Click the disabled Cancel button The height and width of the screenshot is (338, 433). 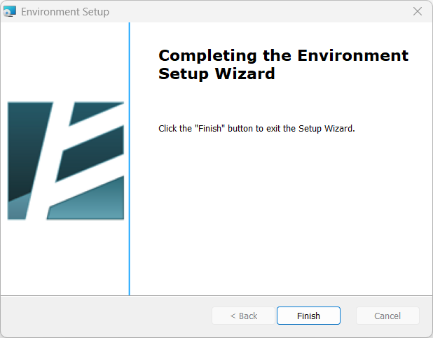tap(387, 316)
